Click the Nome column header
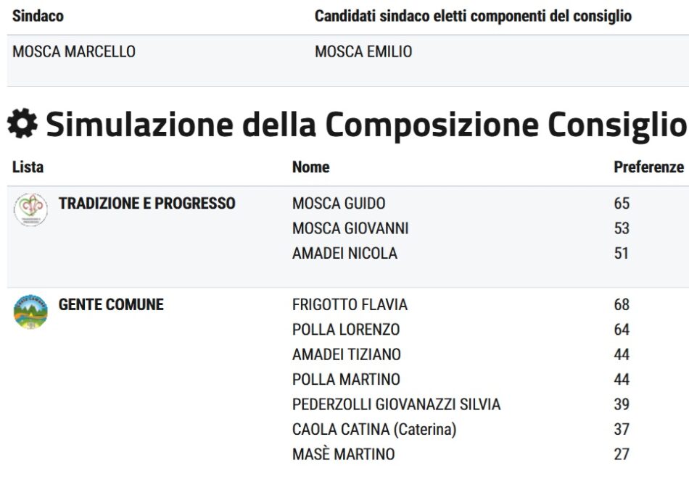The width and height of the screenshot is (689, 479). [310, 167]
